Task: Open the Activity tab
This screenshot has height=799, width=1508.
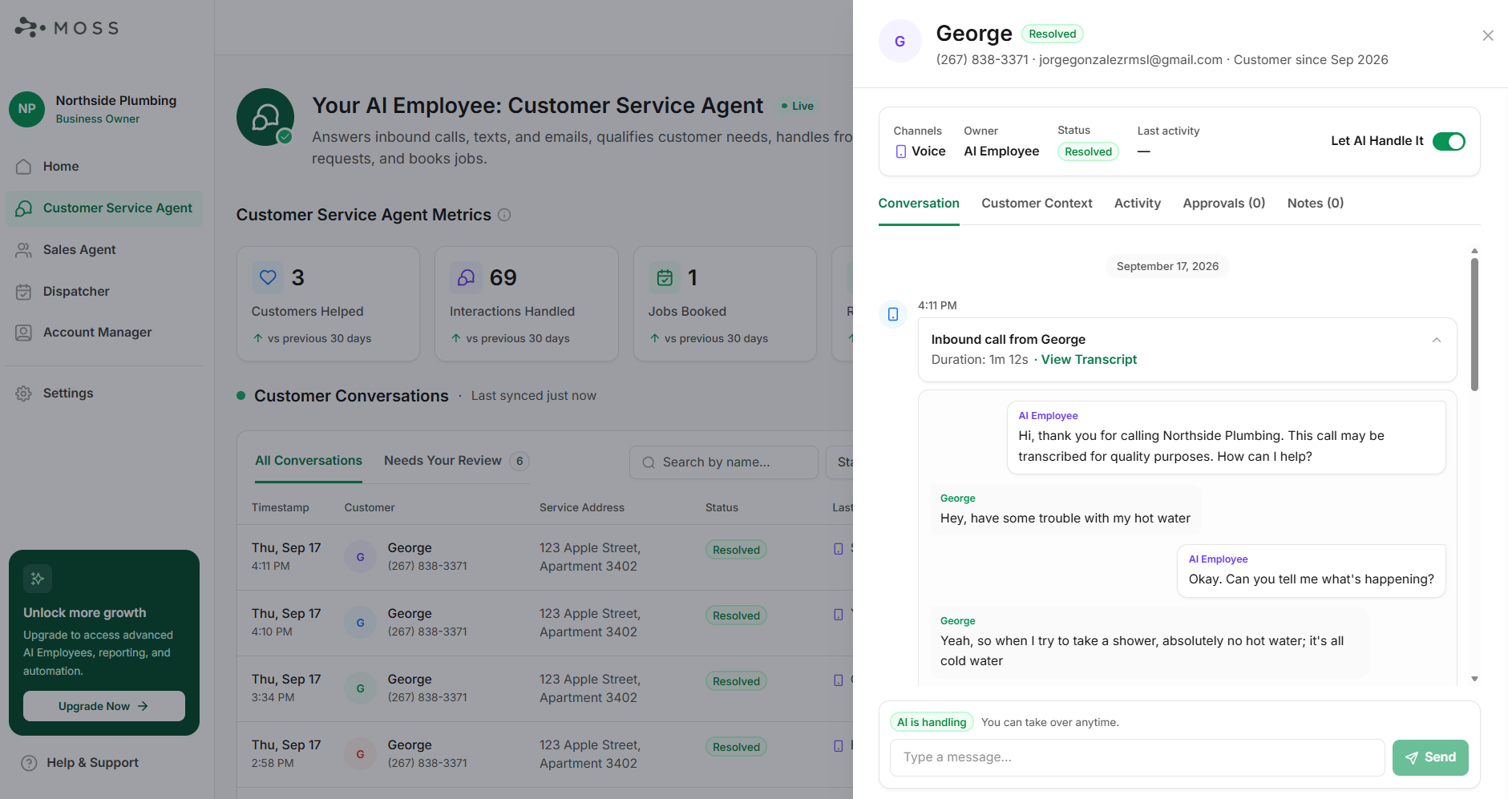Action: [x=1137, y=204]
